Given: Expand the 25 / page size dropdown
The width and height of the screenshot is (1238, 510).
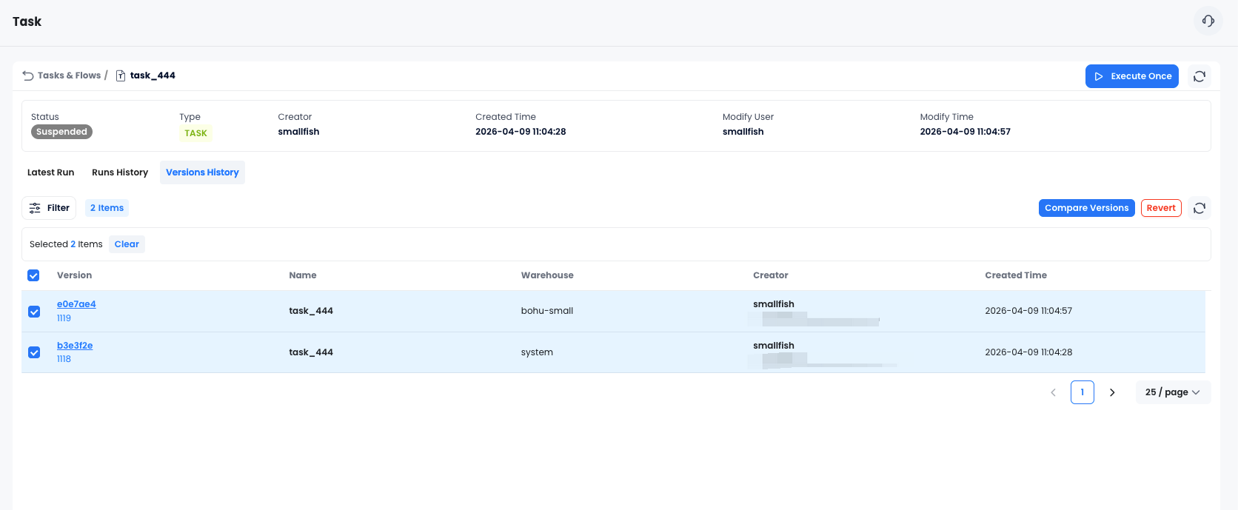Looking at the screenshot, I should coord(1172,392).
